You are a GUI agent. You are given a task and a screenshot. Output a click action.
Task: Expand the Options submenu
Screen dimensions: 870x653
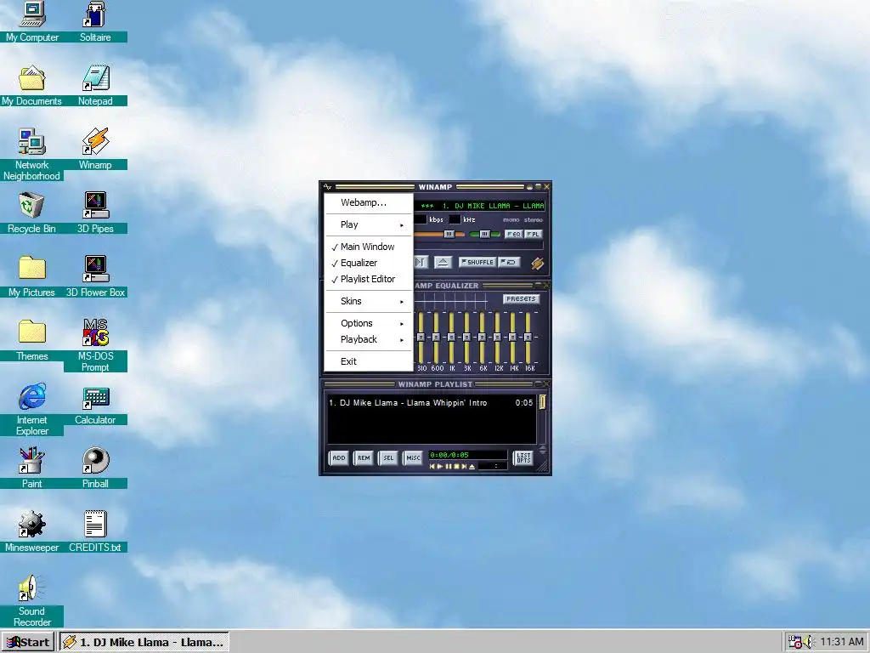369,323
